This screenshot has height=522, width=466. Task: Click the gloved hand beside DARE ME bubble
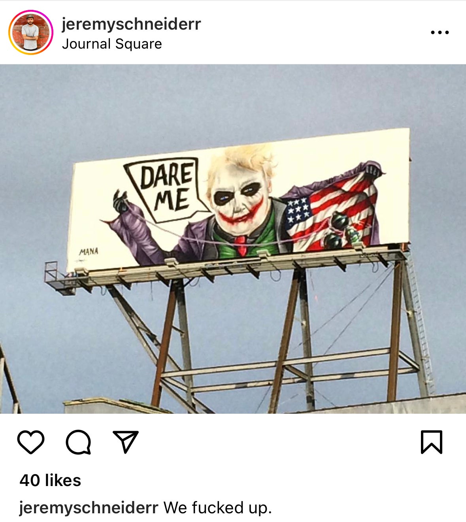121,201
